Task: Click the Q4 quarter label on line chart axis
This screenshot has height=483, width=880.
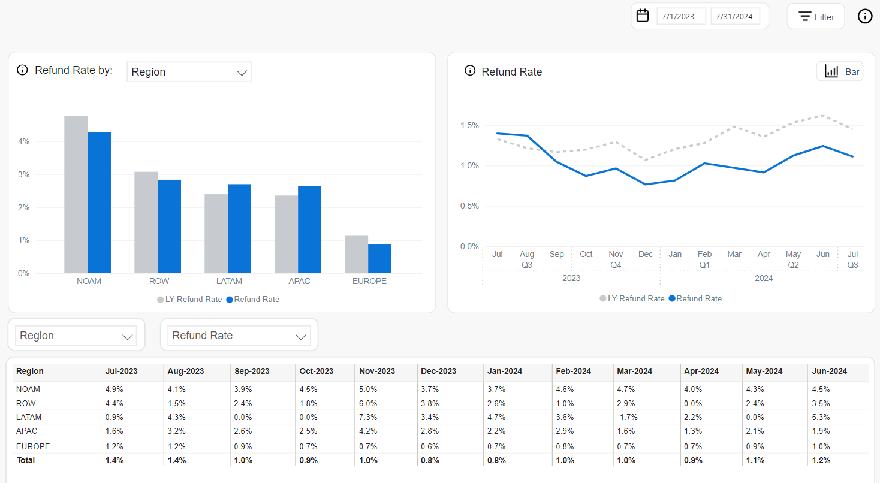Action: 616,264
